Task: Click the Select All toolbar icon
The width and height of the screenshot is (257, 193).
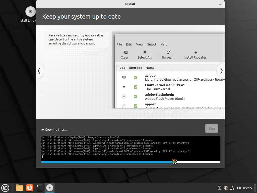Action: [145, 52]
